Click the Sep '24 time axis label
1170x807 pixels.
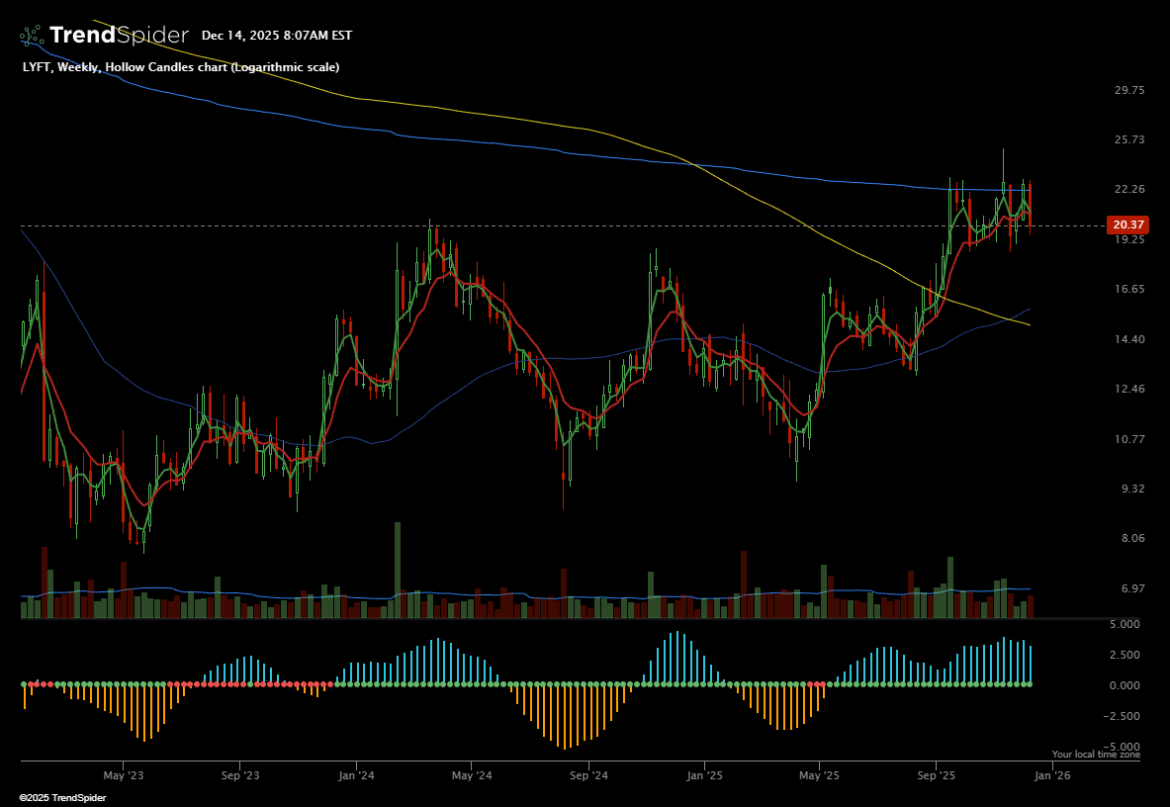[x=587, y=776]
